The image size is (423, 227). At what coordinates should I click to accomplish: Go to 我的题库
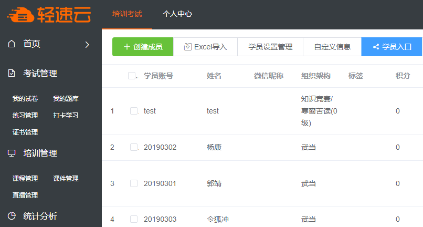[66, 99]
